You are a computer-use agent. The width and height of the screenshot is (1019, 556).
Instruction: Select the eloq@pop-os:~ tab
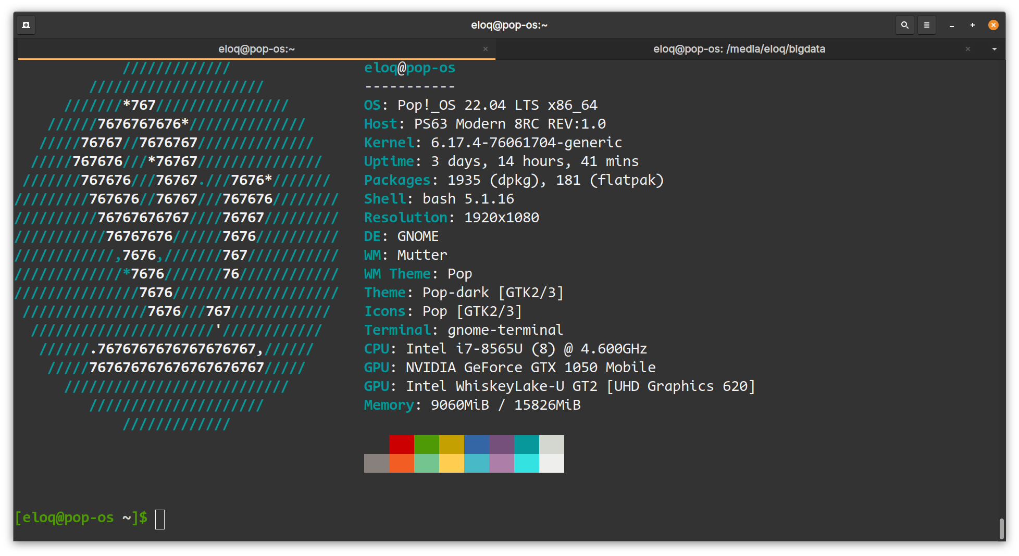pos(256,49)
